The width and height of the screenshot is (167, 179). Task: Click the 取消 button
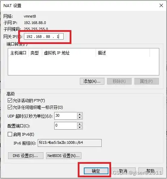tap(123, 171)
